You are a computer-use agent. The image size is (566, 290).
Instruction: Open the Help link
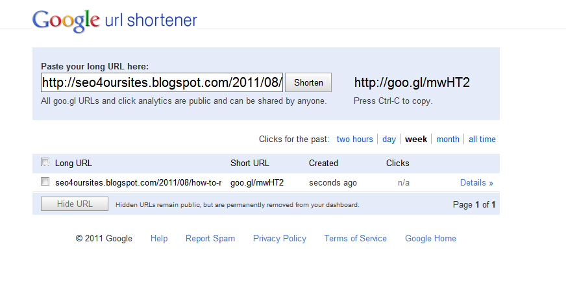pyautogui.click(x=159, y=238)
